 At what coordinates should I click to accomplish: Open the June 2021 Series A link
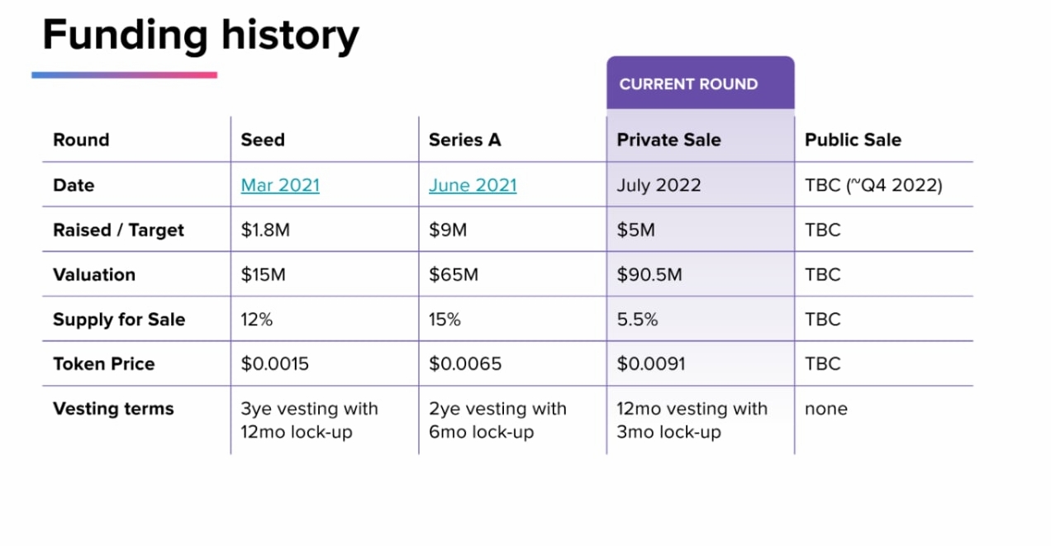pos(473,185)
